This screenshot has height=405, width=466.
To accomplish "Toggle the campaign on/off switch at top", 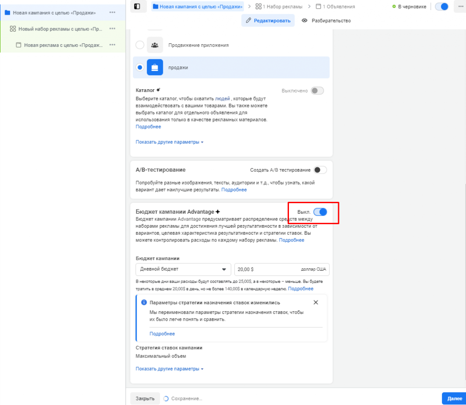I will [441, 6].
